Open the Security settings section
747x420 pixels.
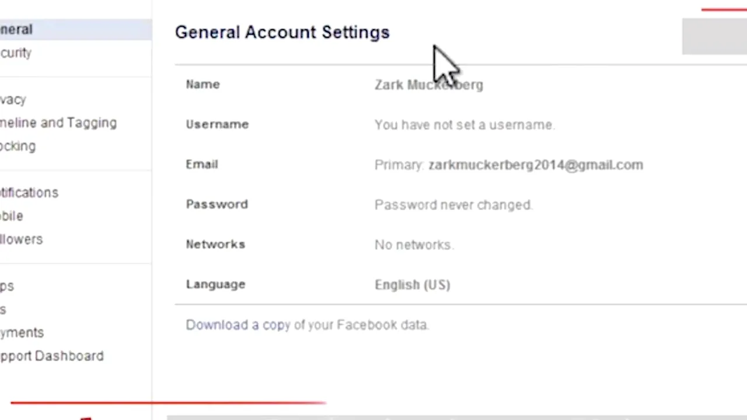(x=16, y=53)
